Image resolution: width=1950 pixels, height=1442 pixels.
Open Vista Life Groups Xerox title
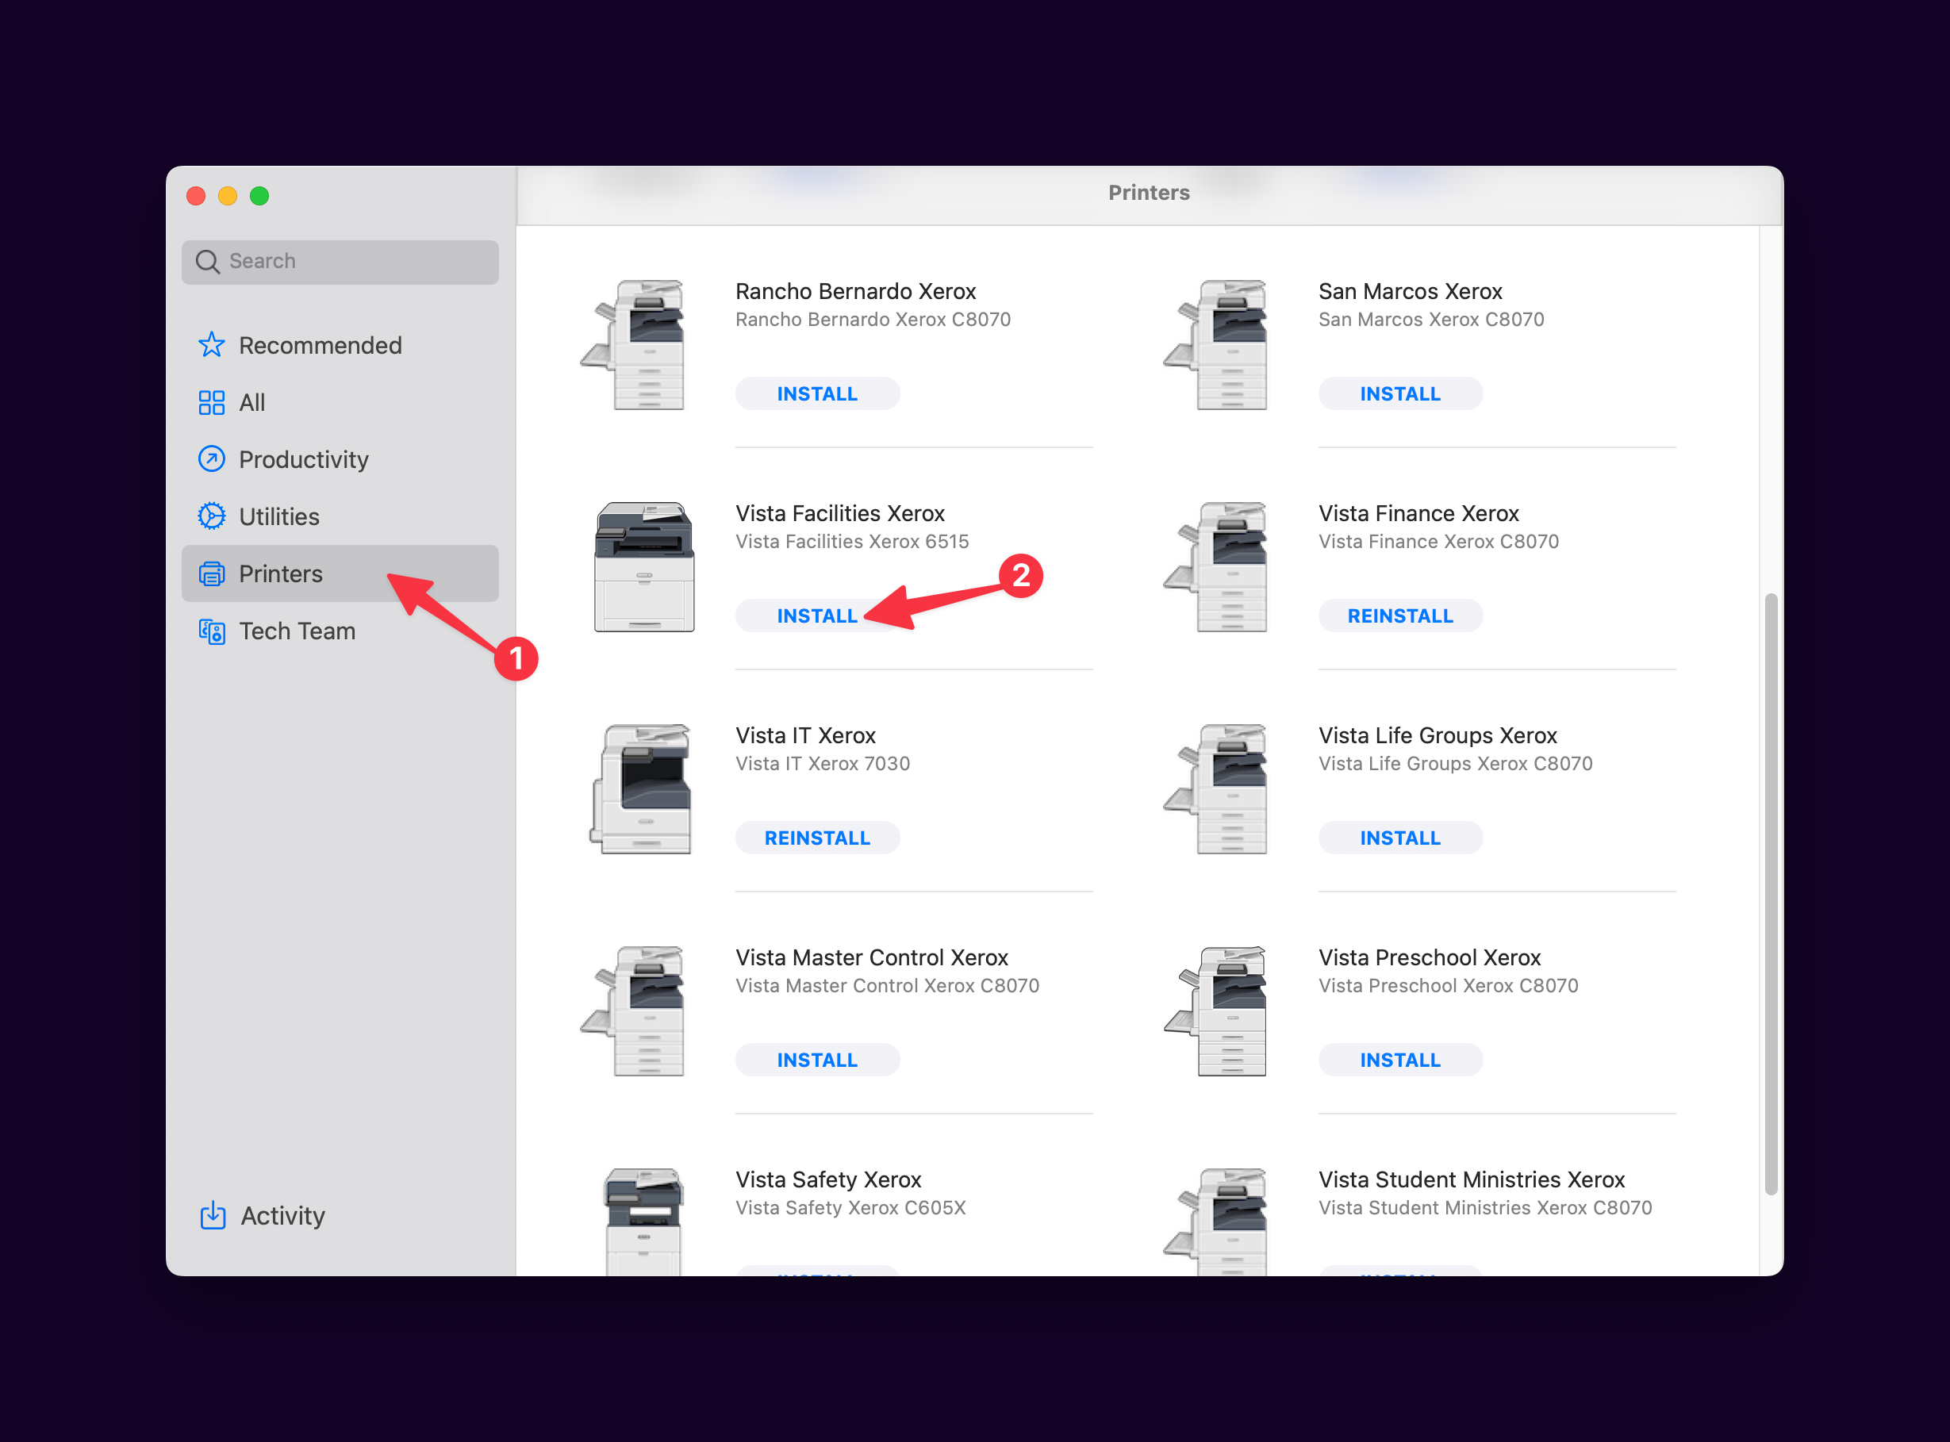[x=1437, y=735]
